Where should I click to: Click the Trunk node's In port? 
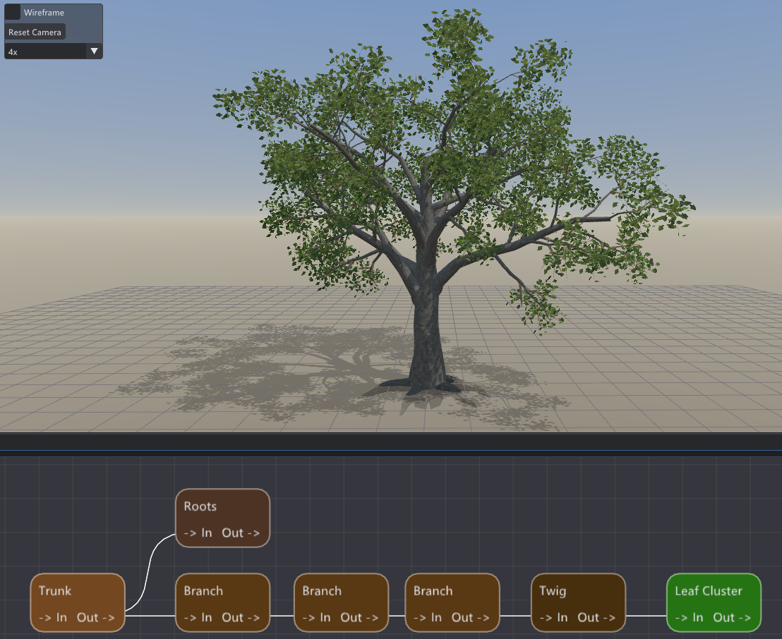53,618
